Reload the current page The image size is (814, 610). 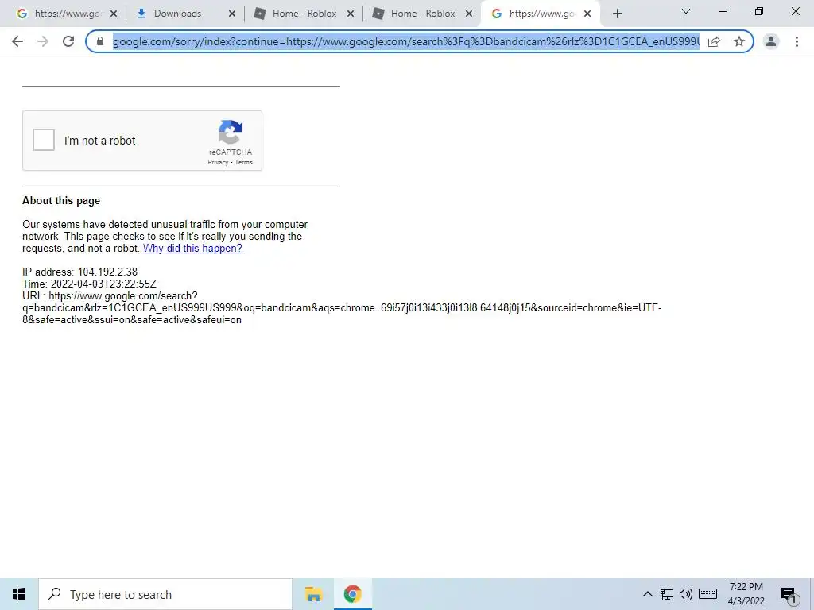[68, 41]
